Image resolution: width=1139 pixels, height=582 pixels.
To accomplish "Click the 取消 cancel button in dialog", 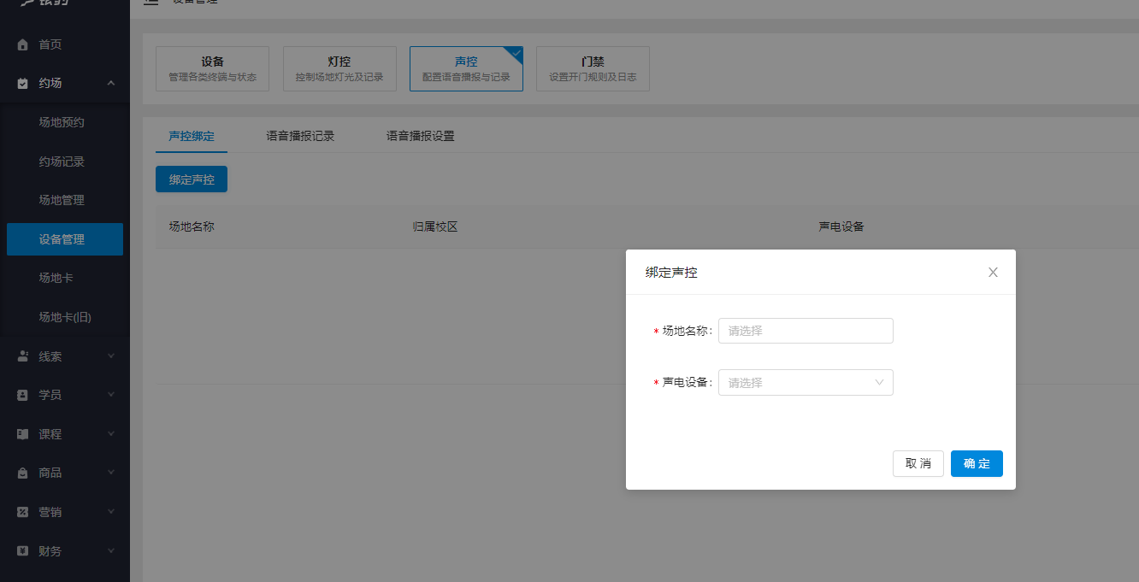I will point(918,463).
